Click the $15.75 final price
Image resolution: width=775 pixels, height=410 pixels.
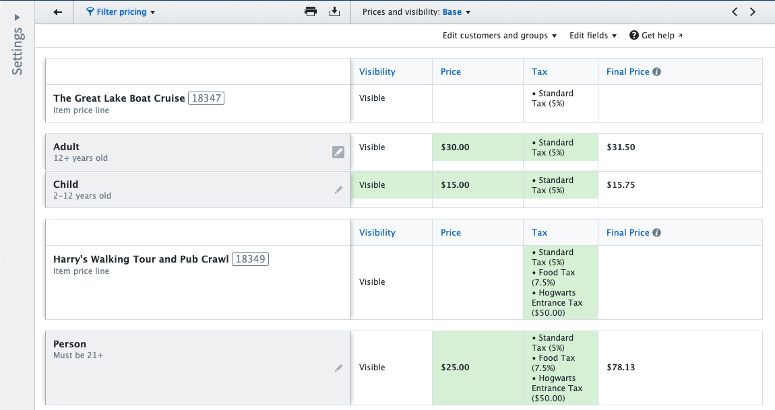(621, 185)
